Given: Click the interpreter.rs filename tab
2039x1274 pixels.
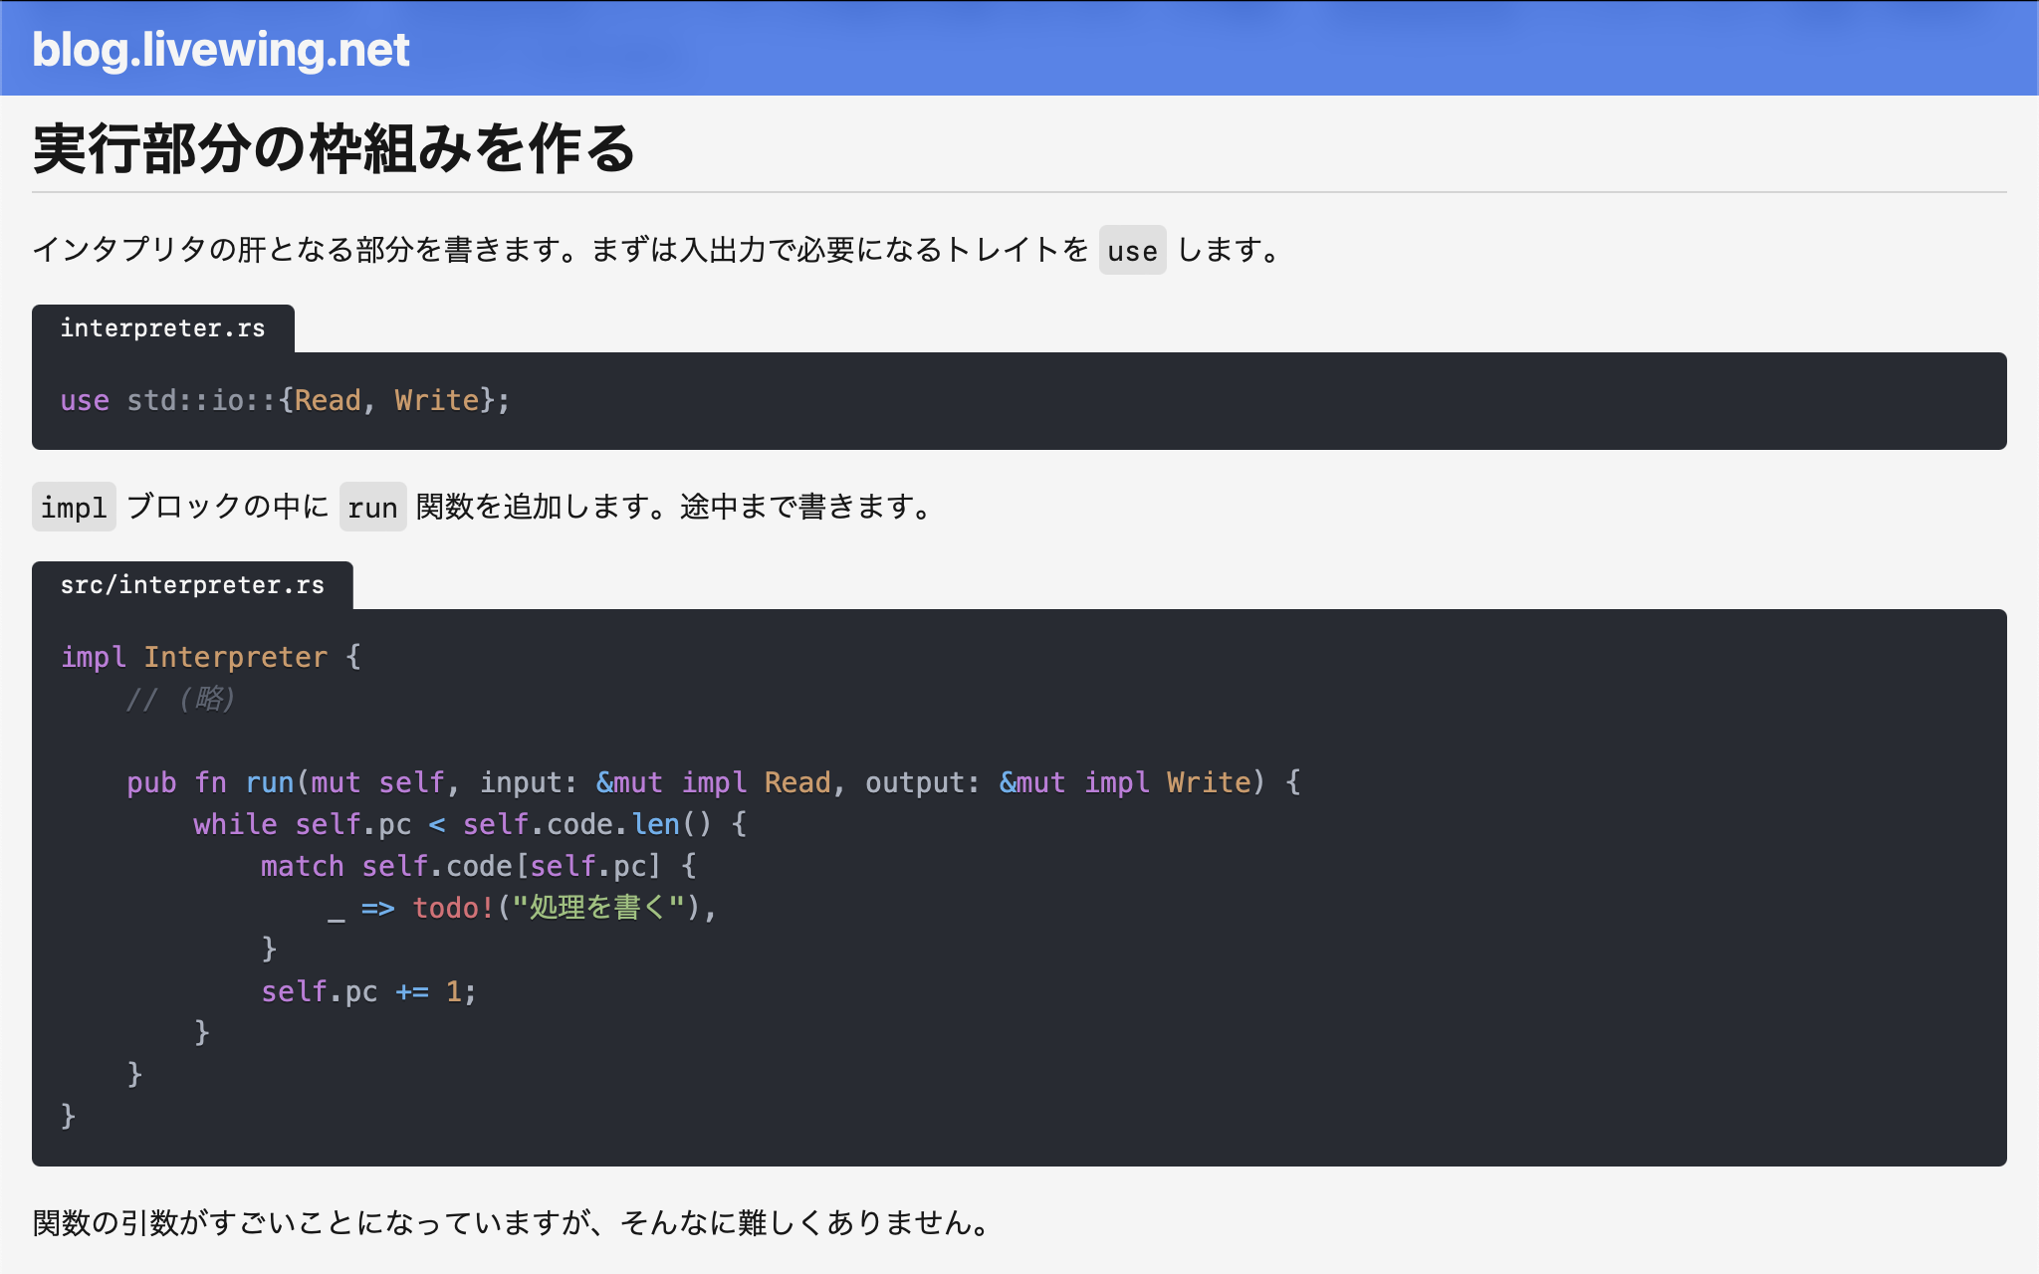Looking at the screenshot, I should (162, 326).
